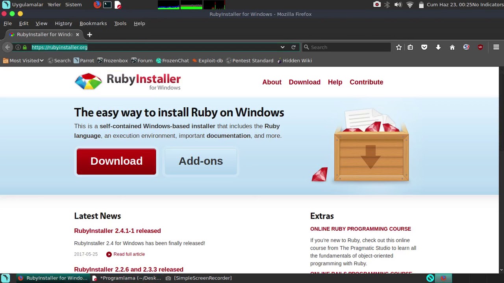504x283 pixels.
Task: Open RubyInstaller 2.4.1-1 released article
Action: click(x=117, y=231)
